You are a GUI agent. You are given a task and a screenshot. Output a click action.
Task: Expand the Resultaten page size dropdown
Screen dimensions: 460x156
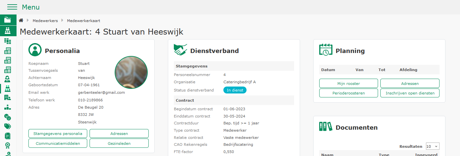(433, 146)
